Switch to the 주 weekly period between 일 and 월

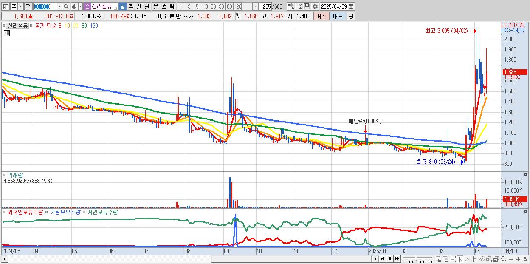click(x=130, y=6)
